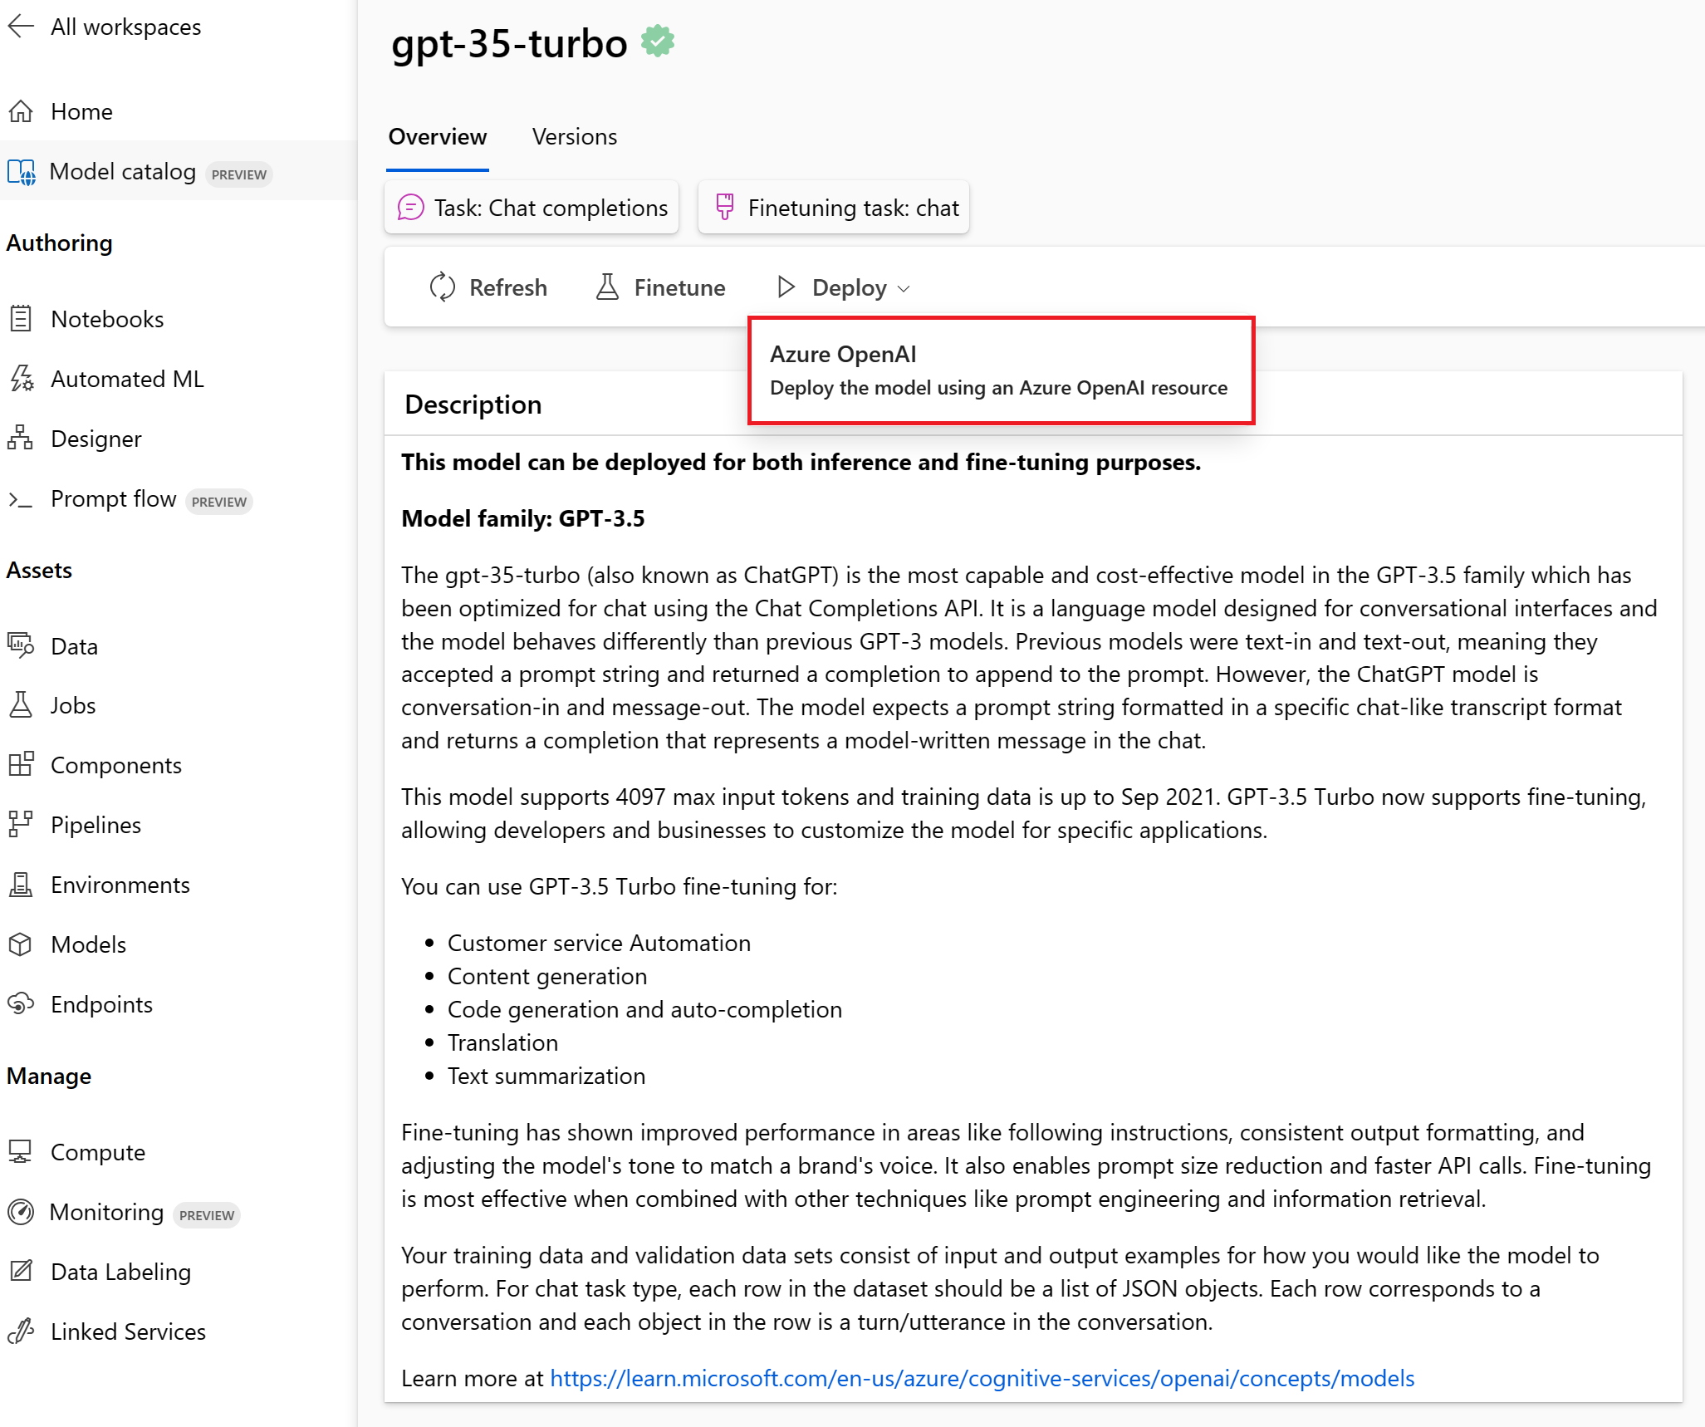
Task: Open Endpoints in the sidebar
Action: click(x=101, y=1004)
